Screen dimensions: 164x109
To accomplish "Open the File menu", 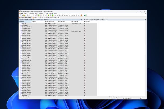I will pyautogui.click(x=22, y=13).
